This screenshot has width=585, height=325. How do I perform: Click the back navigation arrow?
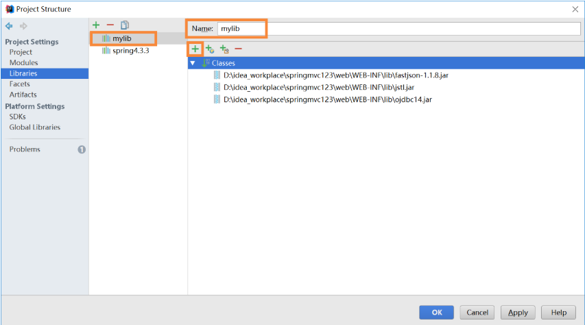point(9,26)
